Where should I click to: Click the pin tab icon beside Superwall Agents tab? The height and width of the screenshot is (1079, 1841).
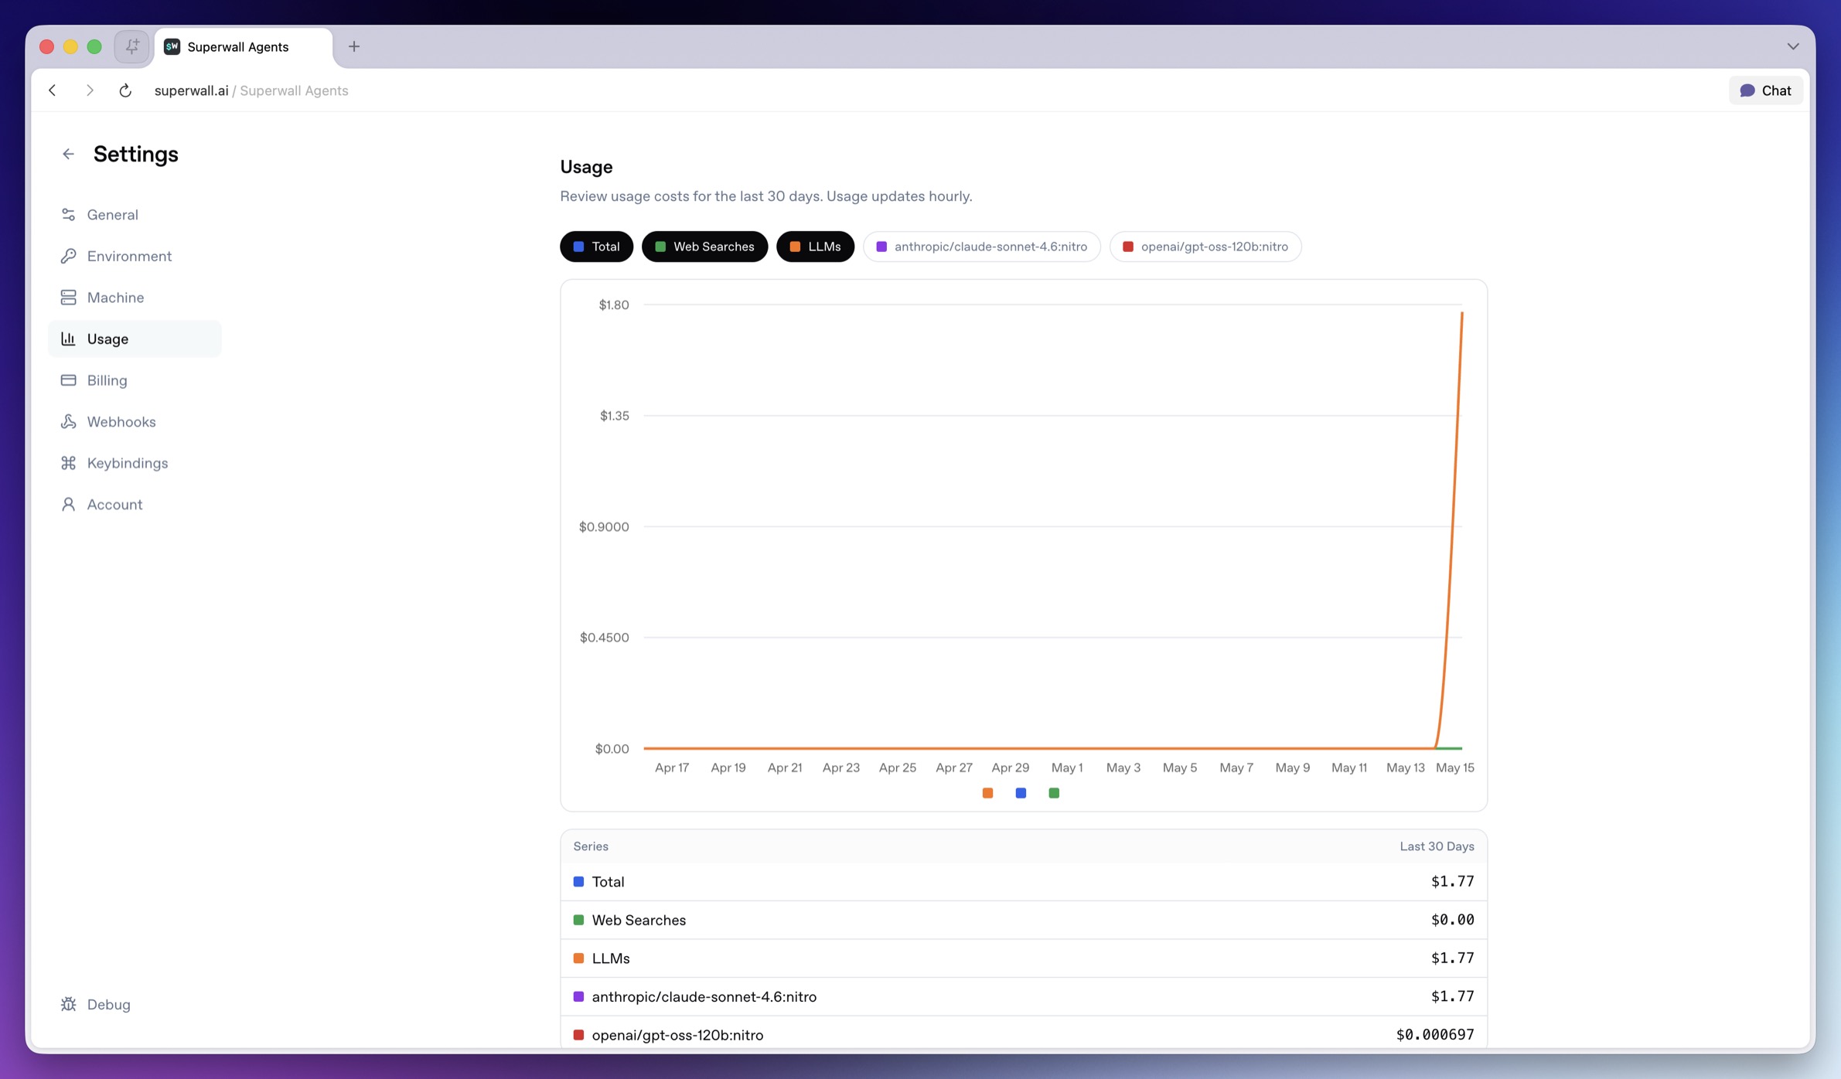132,46
